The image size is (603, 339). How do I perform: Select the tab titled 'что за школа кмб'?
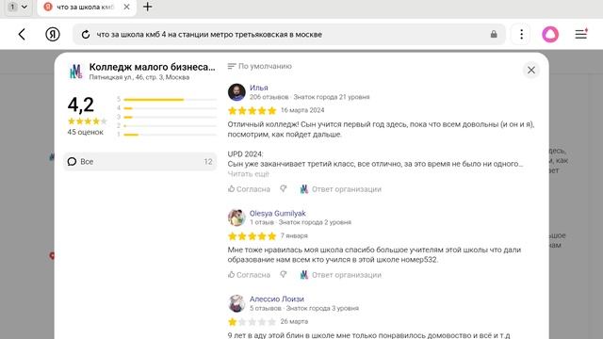coord(87,8)
